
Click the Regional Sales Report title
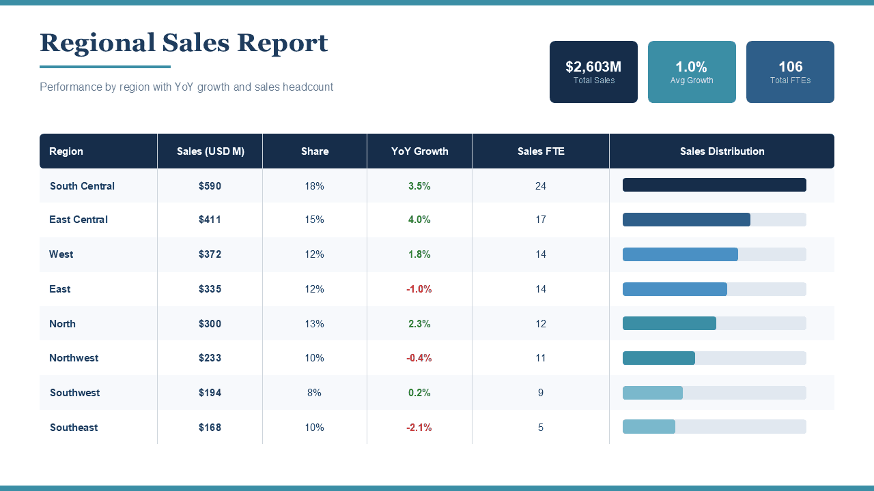184,43
